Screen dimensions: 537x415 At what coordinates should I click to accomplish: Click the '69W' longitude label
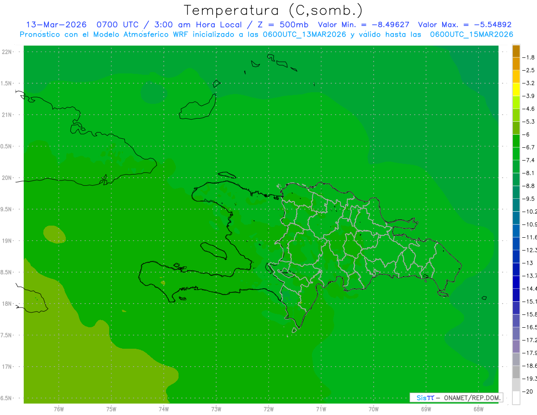coord(426,409)
